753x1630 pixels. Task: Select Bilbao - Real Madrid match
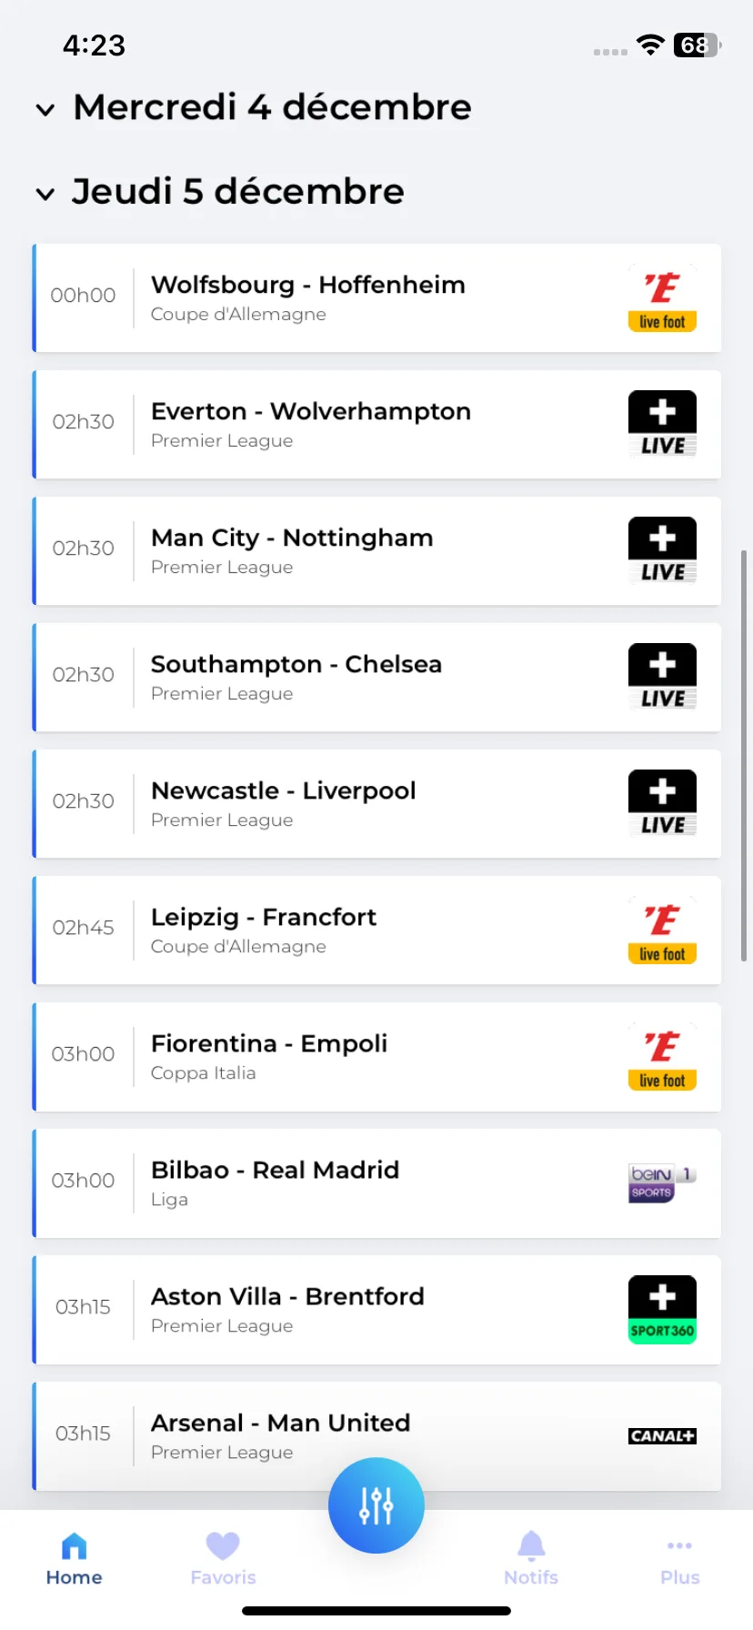(x=376, y=1183)
